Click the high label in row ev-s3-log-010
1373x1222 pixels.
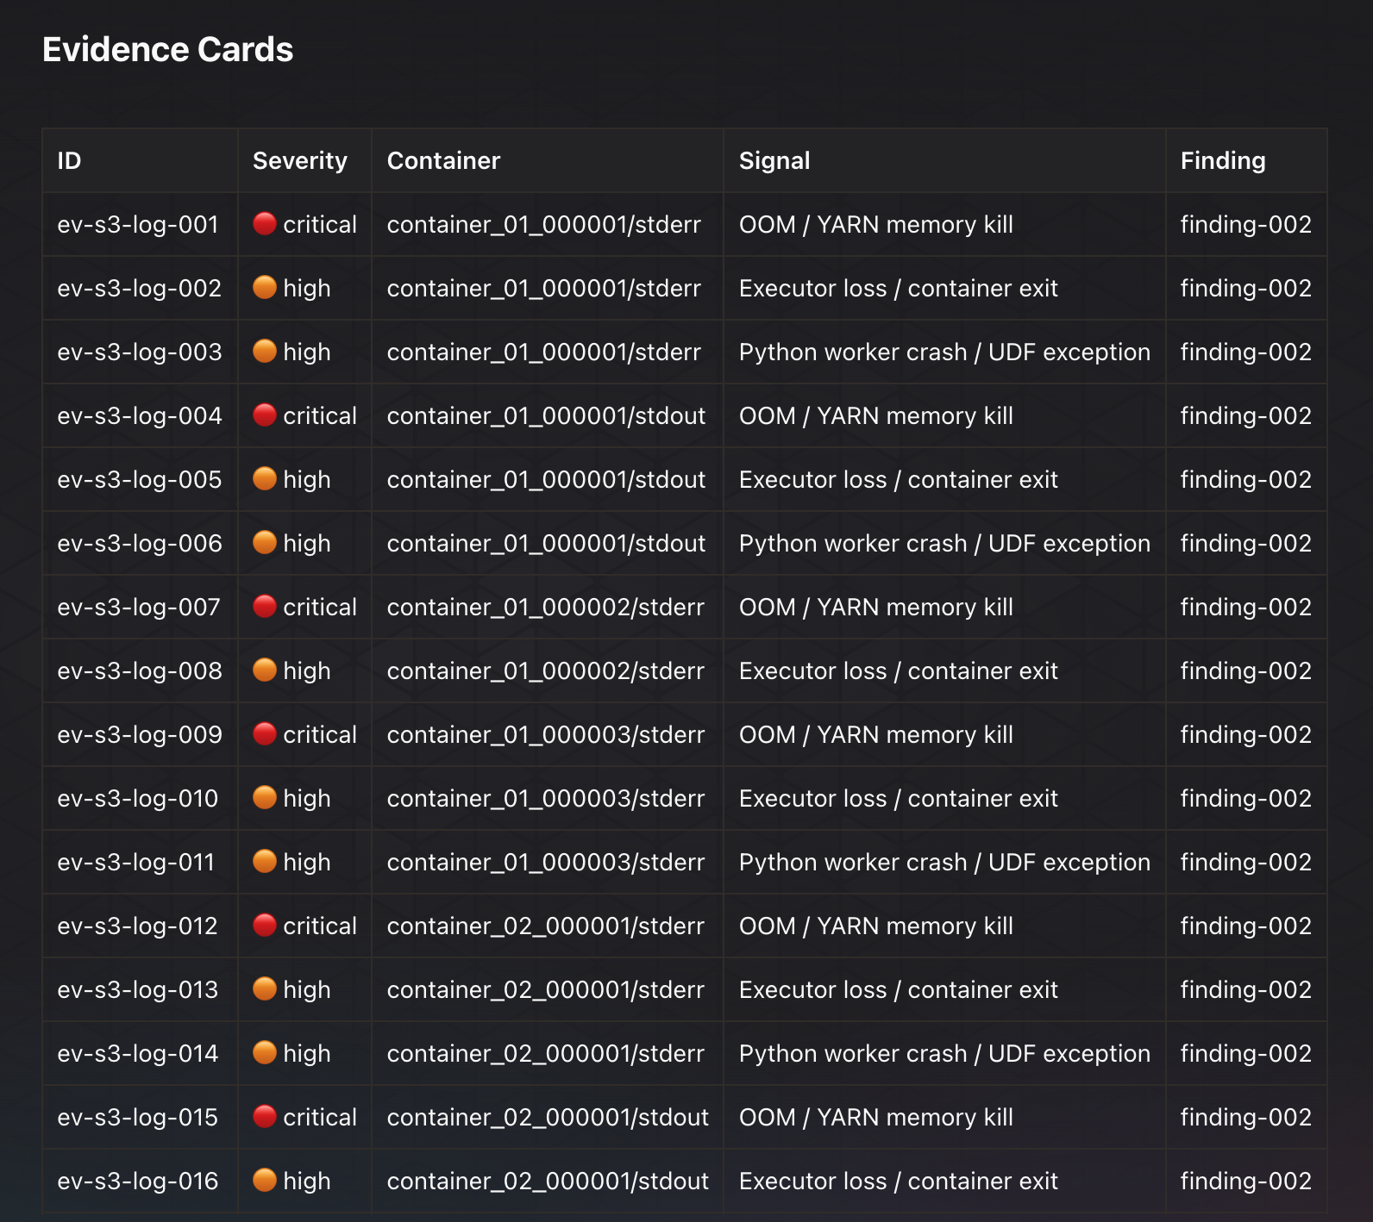point(307,798)
